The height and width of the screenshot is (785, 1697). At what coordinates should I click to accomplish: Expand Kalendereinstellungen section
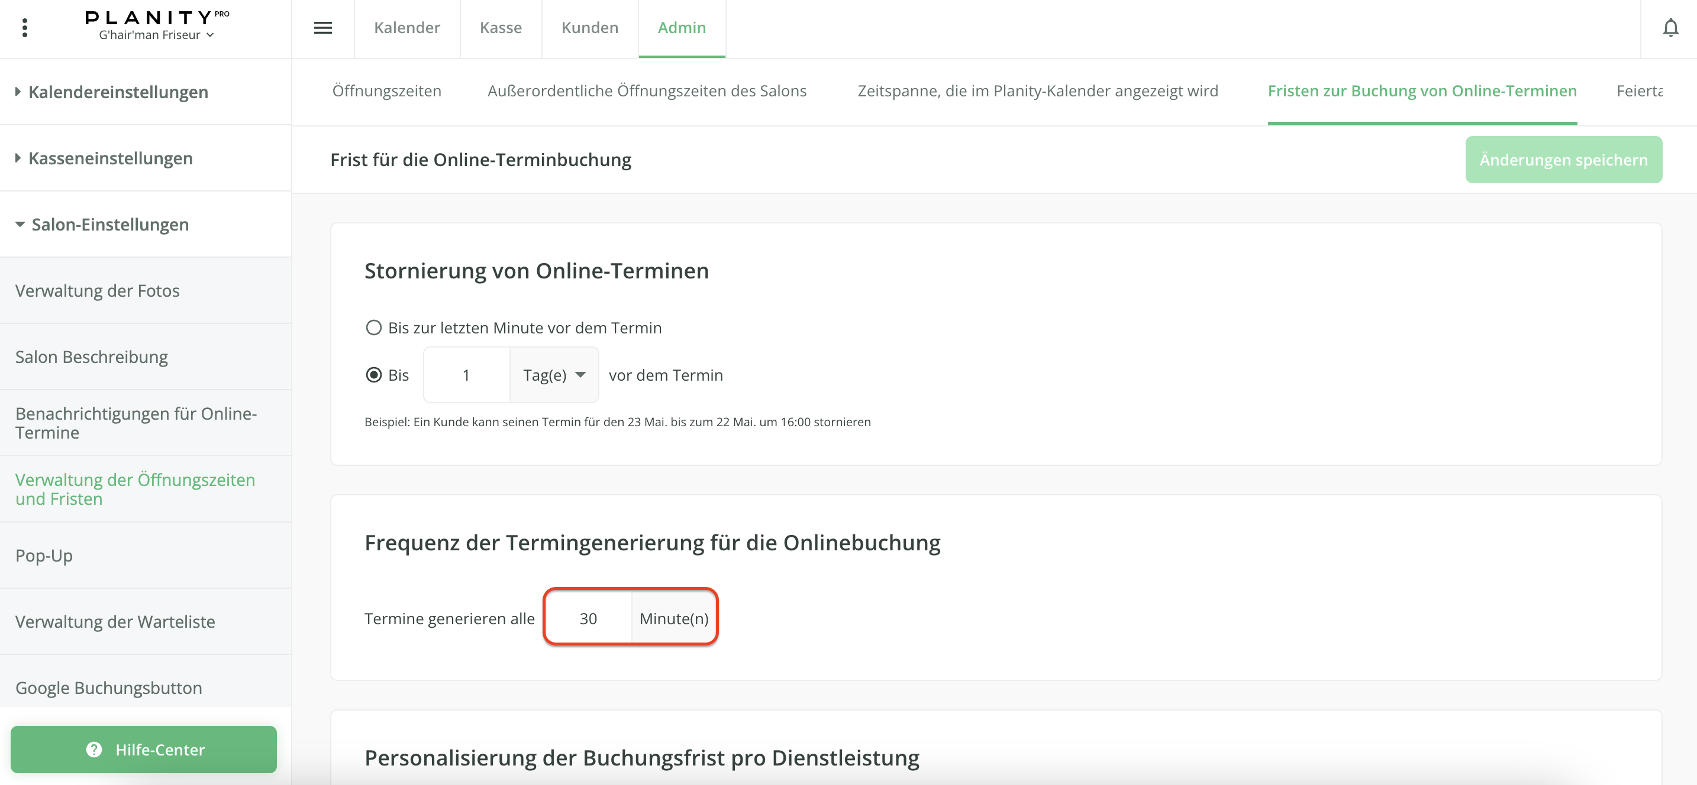pyautogui.click(x=118, y=92)
